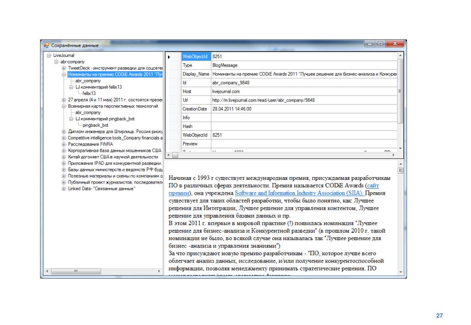Open the Software and Information Industry Association link
Screen dimensions: 471x325
pos(299,193)
